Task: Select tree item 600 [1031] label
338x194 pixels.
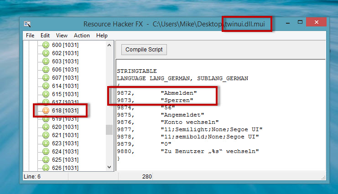Action: (65, 45)
